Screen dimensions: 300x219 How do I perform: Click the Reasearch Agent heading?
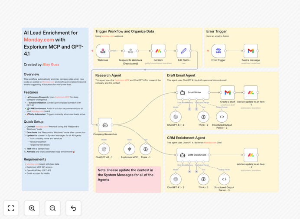(x=108, y=75)
